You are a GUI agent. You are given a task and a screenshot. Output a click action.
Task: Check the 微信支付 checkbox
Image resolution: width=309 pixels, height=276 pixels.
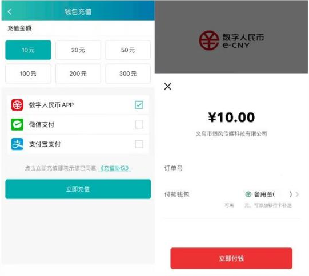139,124
